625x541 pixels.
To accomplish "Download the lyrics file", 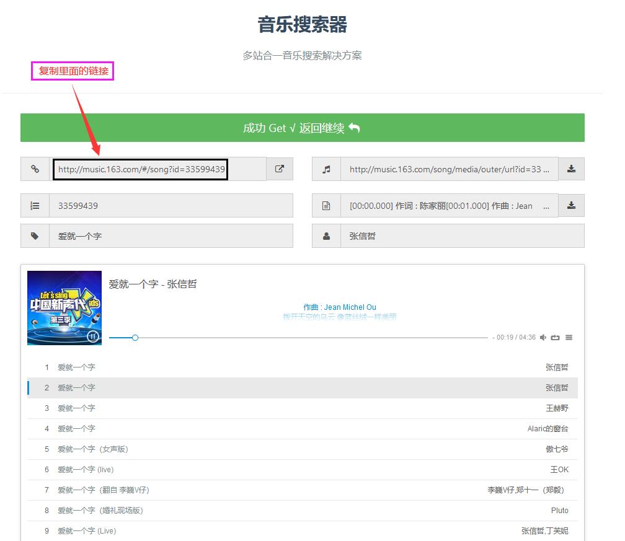I will 571,206.
